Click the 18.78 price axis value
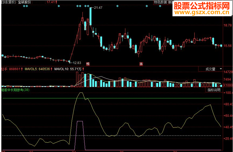The image size is (233, 152). 227,25
